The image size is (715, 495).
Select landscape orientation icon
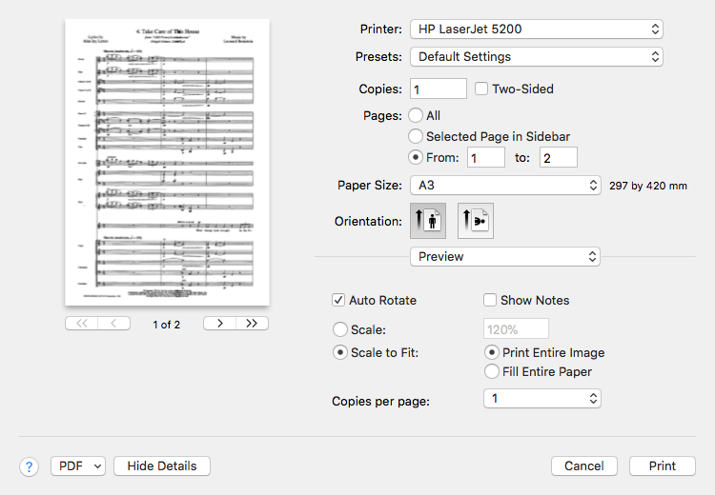[475, 221]
